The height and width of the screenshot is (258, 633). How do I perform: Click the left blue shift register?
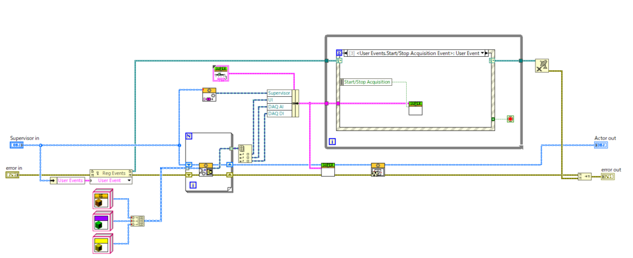pyautogui.click(x=189, y=165)
